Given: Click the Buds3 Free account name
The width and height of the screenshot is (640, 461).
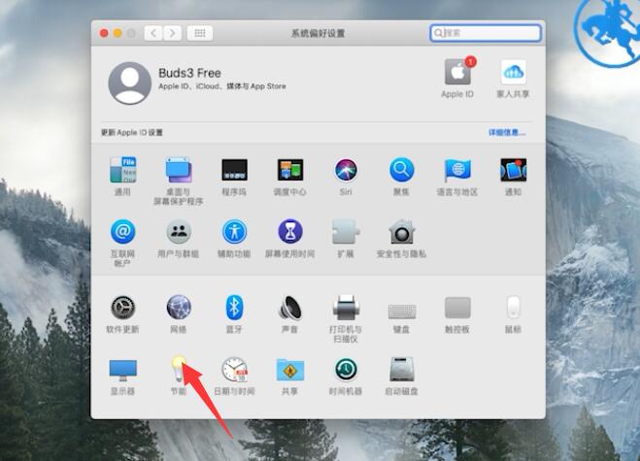Looking at the screenshot, I should tap(189, 73).
